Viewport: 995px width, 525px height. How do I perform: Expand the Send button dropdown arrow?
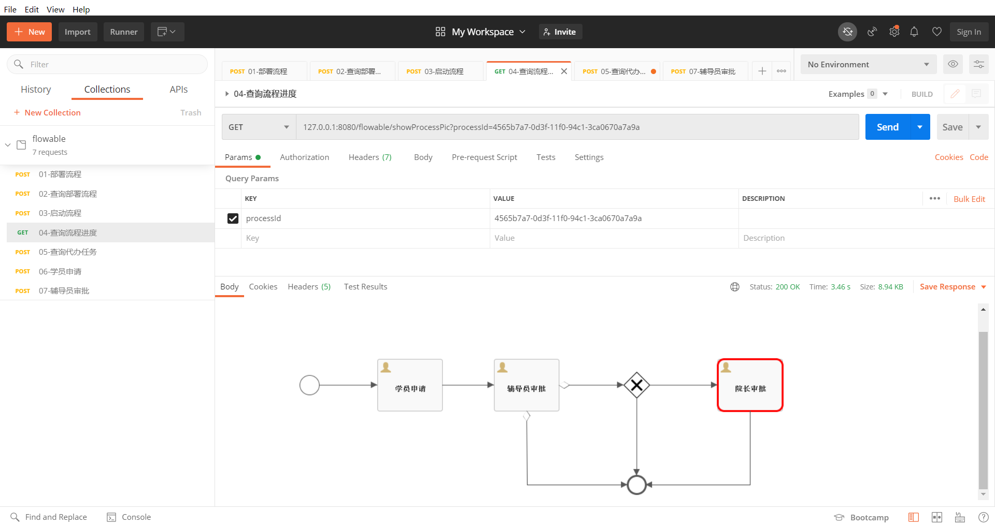(920, 127)
